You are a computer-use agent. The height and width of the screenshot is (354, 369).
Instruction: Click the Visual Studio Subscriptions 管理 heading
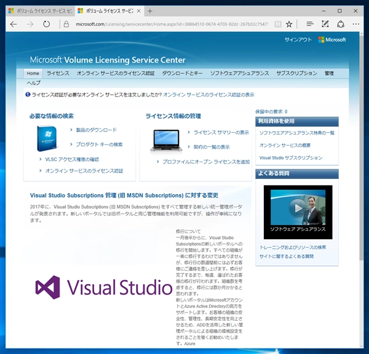tap(124, 195)
